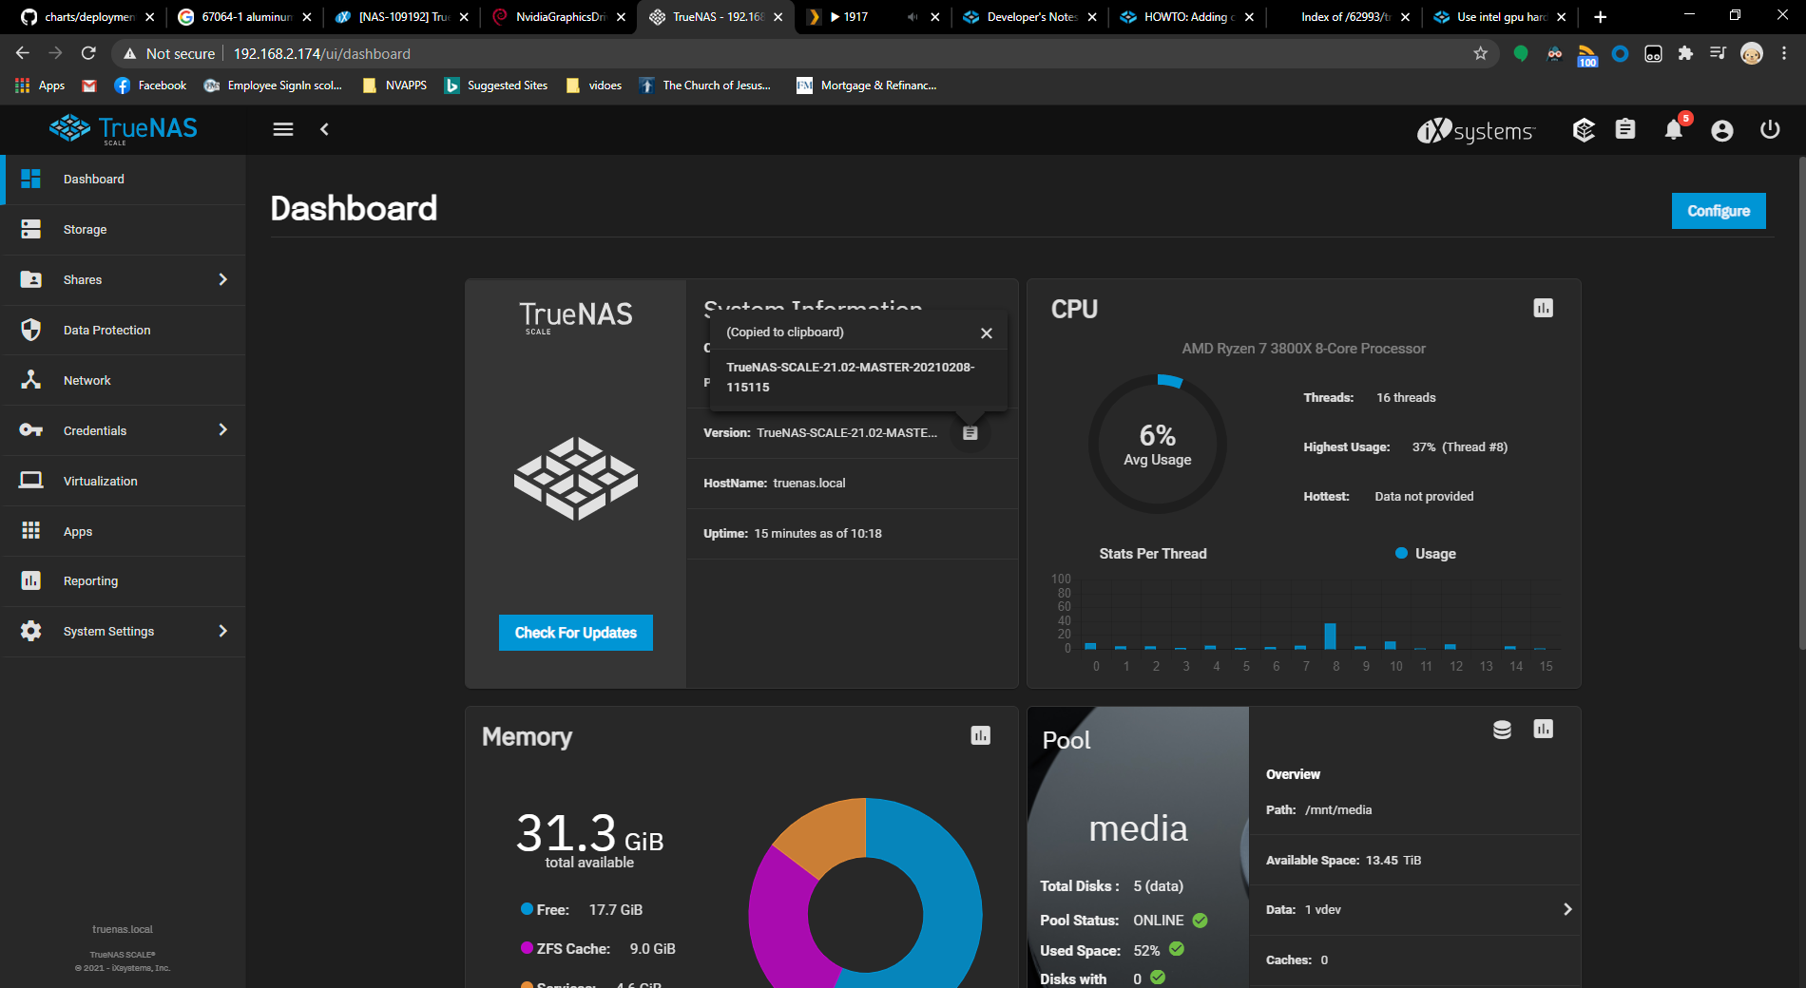1806x988 pixels.
Task: Click Check For Updates button
Action: click(576, 633)
